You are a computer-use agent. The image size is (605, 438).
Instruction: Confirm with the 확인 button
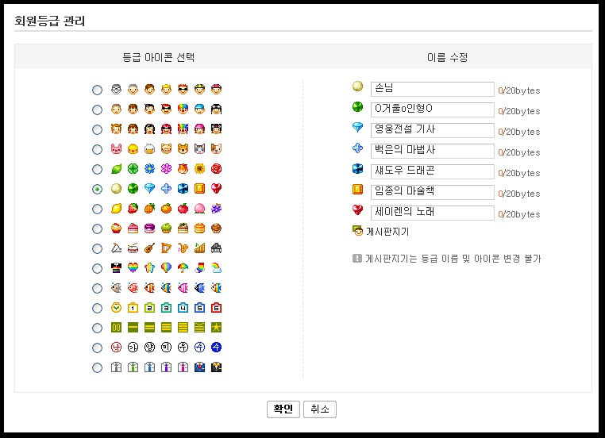point(283,409)
